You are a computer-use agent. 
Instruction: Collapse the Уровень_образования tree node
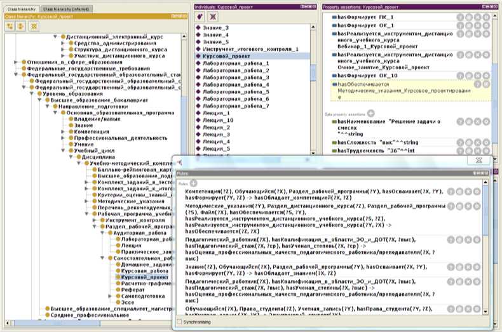click(x=32, y=93)
